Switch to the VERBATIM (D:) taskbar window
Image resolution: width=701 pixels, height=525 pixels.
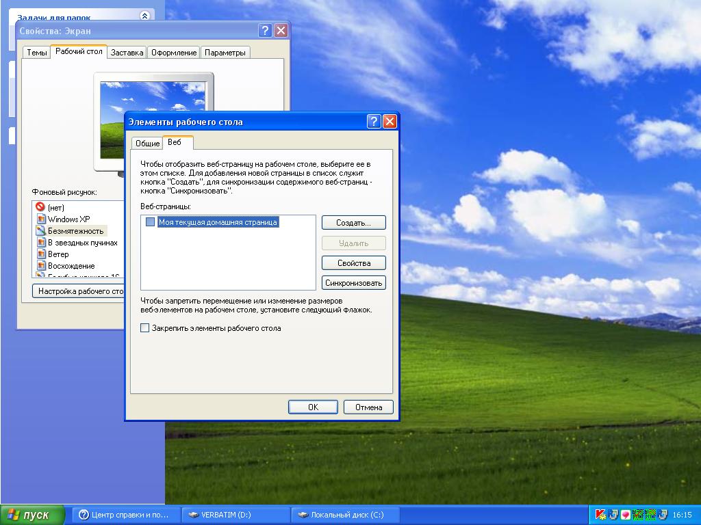[x=236, y=515]
